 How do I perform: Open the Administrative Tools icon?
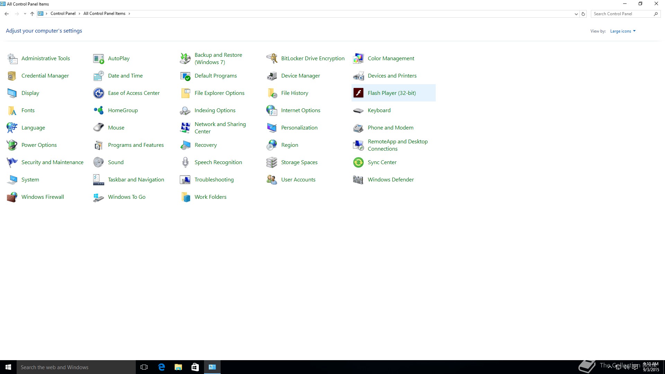[x=12, y=59]
